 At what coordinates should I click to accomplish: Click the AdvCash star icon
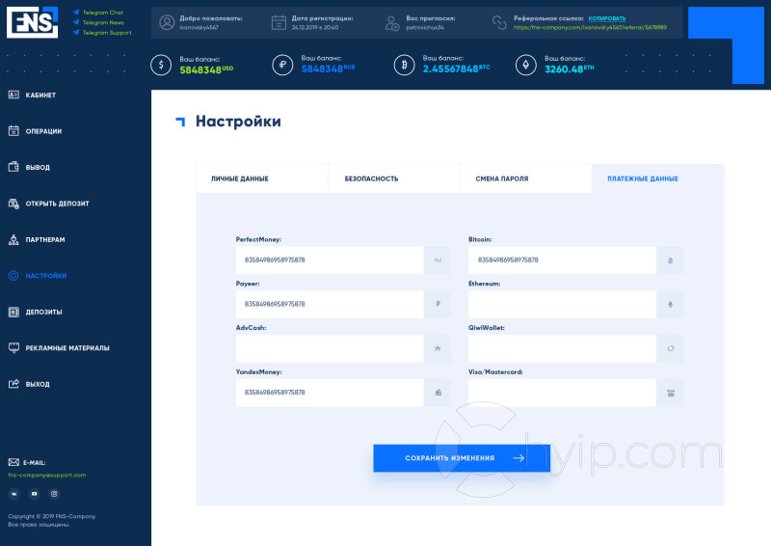click(x=438, y=348)
